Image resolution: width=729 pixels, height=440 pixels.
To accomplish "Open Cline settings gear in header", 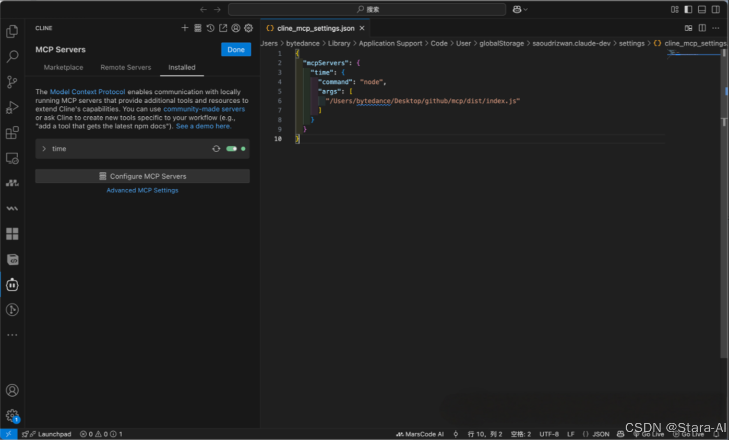I will (x=248, y=28).
